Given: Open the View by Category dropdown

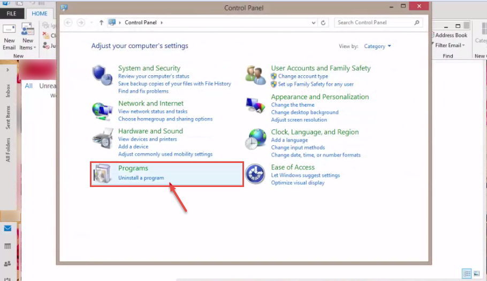Looking at the screenshot, I should pyautogui.click(x=377, y=46).
